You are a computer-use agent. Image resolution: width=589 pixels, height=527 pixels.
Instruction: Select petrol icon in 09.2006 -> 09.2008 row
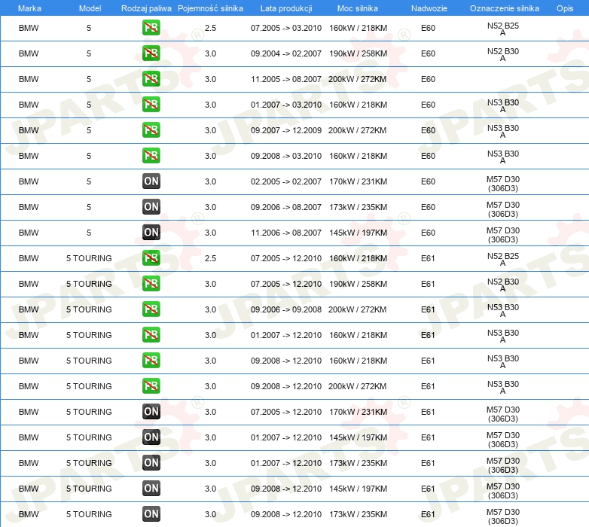151,309
